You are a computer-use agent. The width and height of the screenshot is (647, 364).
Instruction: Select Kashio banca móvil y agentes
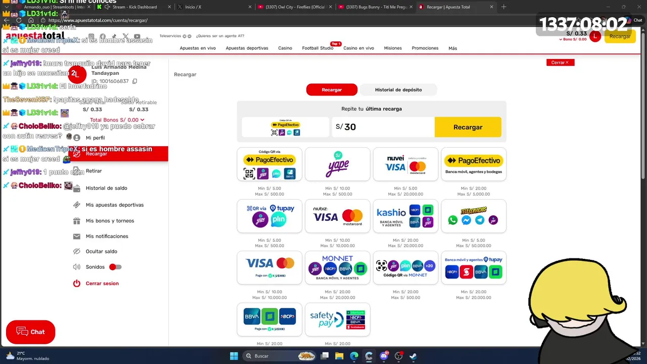click(x=405, y=216)
